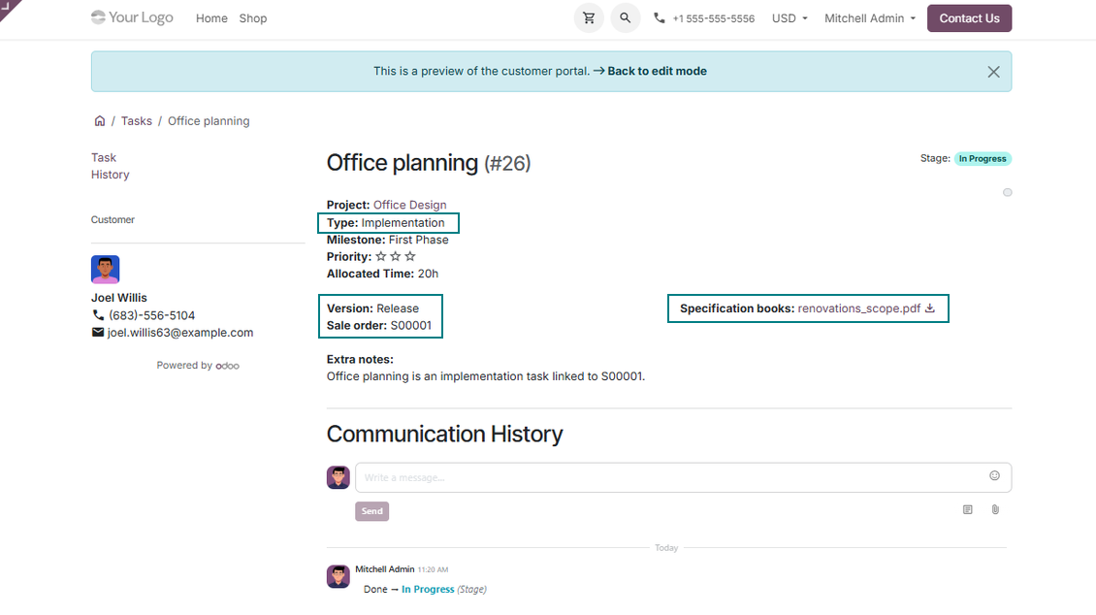
Task: Click the Type: Implementation field
Action: point(386,223)
